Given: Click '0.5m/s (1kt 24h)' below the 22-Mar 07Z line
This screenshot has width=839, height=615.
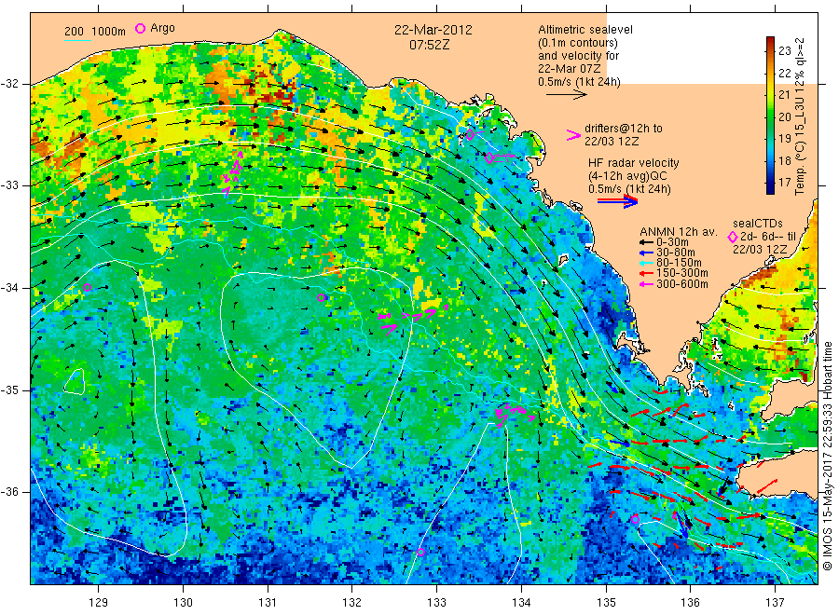Looking at the screenshot, I should click(580, 82).
